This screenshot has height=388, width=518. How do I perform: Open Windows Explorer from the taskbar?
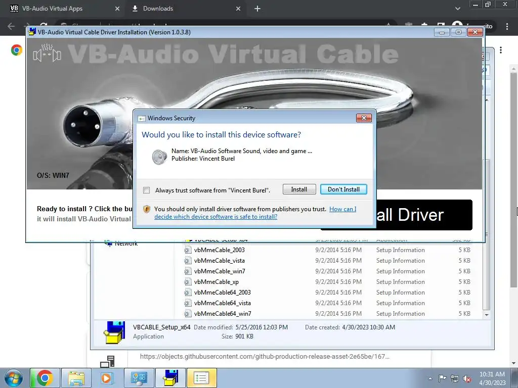click(x=76, y=378)
